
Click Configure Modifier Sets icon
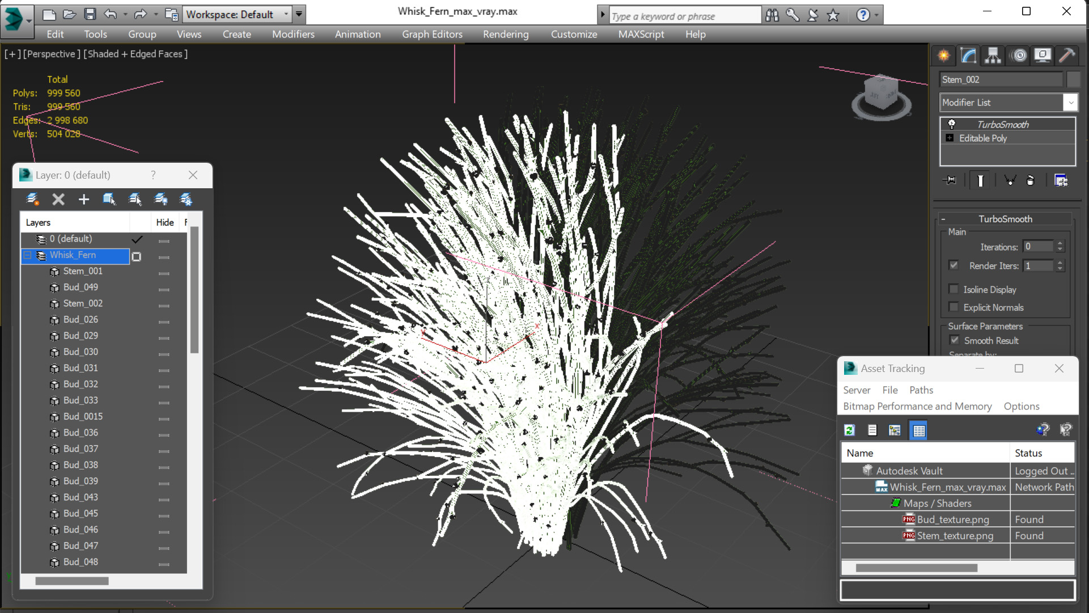point(1061,180)
